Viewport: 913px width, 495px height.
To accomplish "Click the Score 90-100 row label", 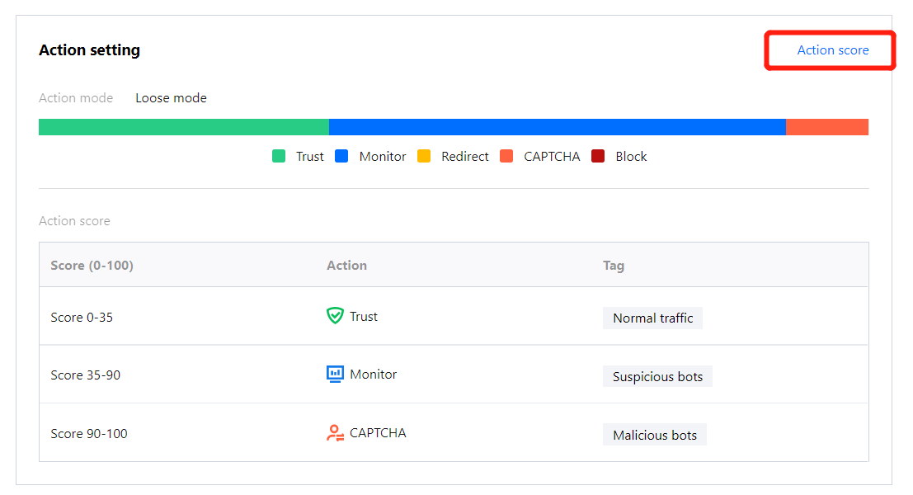I will point(89,434).
